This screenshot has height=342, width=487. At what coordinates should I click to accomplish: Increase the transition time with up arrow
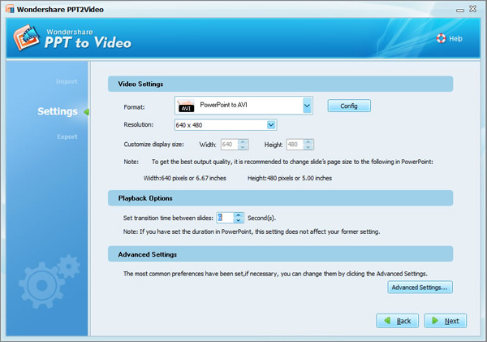click(239, 214)
